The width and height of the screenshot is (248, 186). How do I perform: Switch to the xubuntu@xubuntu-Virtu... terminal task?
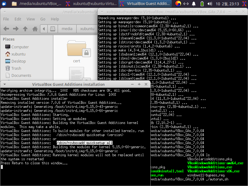[91, 4]
